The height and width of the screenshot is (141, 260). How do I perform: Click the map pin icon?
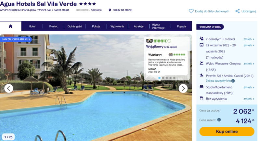[x=110, y=10]
